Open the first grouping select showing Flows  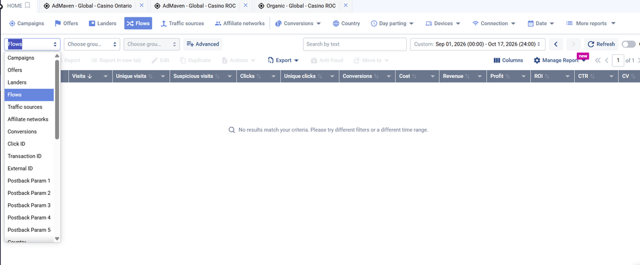pos(32,44)
